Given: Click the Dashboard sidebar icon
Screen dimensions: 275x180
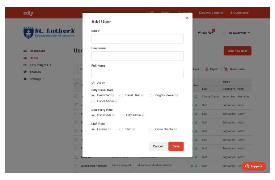Looking at the screenshot, I should 25,51.
